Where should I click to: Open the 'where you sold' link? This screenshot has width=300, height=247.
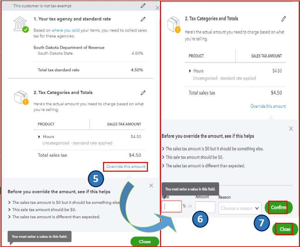click(66, 30)
